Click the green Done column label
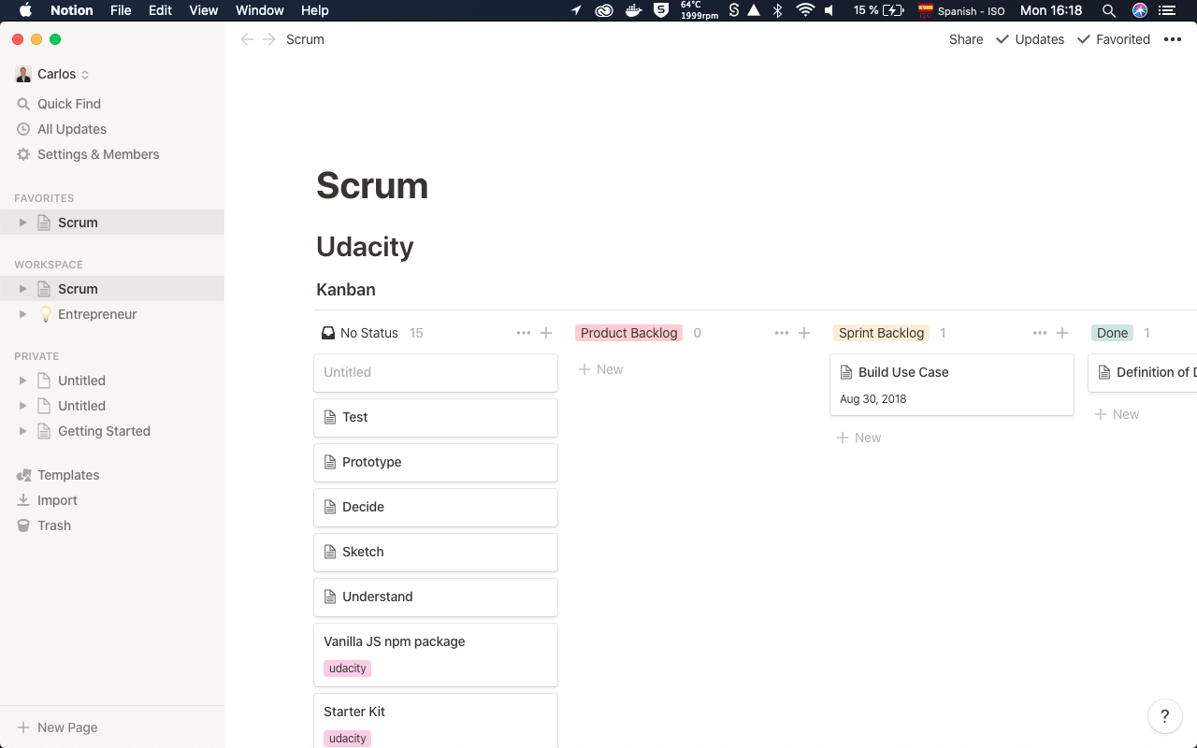Image resolution: width=1197 pixels, height=748 pixels. (1112, 333)
